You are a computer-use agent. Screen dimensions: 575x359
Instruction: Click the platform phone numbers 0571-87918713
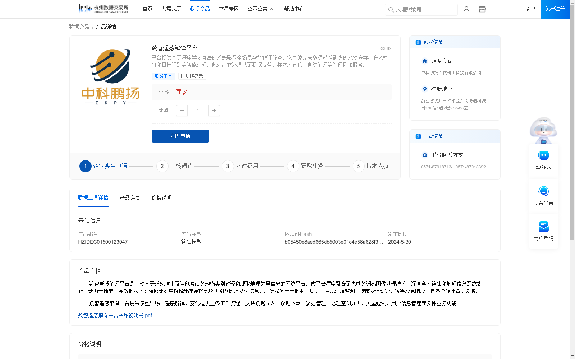453,167
